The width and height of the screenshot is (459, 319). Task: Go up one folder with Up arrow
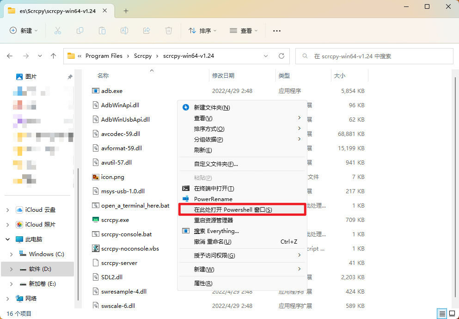coord(54,56)
